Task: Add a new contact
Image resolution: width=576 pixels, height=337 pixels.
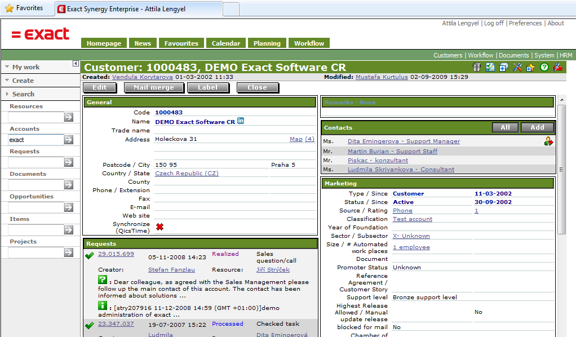Action: [537, 127]
